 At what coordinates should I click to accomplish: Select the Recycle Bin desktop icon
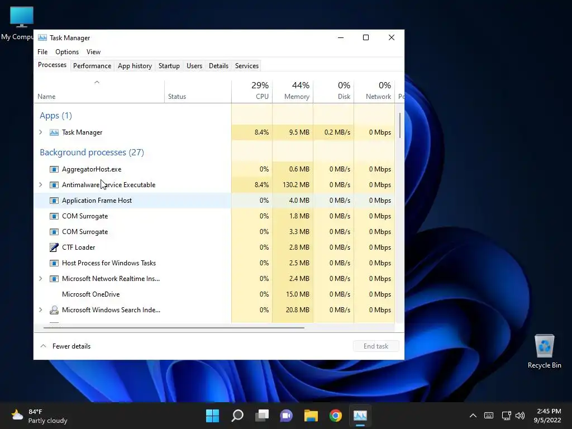544,352
